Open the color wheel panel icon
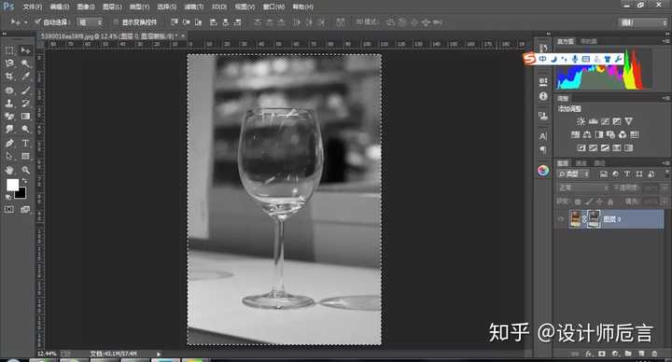The width and height of the screenshot is (672, 362). coord(543,171)
